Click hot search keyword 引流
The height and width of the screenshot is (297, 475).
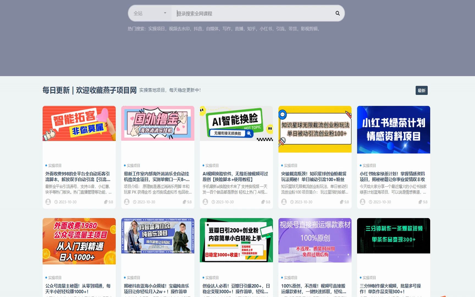[x=280, y=29]
